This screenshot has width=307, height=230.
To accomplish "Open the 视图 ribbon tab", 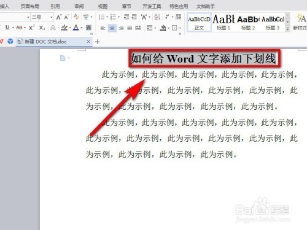I will [103, 6].
